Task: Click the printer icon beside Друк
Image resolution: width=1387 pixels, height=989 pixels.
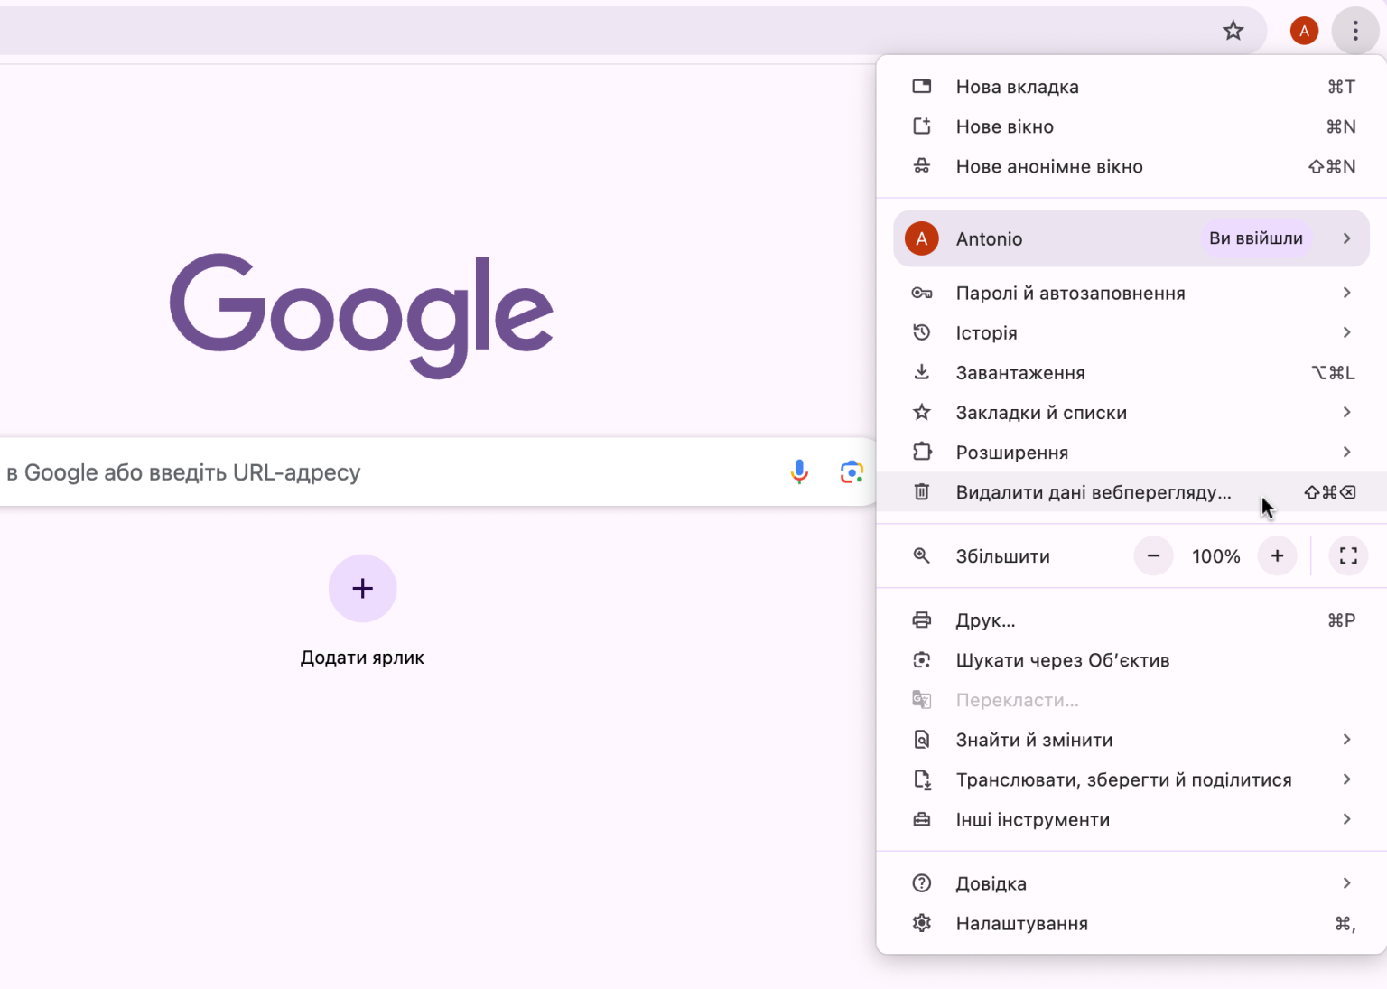Action: pyautogui.click(x=921, y=620)
